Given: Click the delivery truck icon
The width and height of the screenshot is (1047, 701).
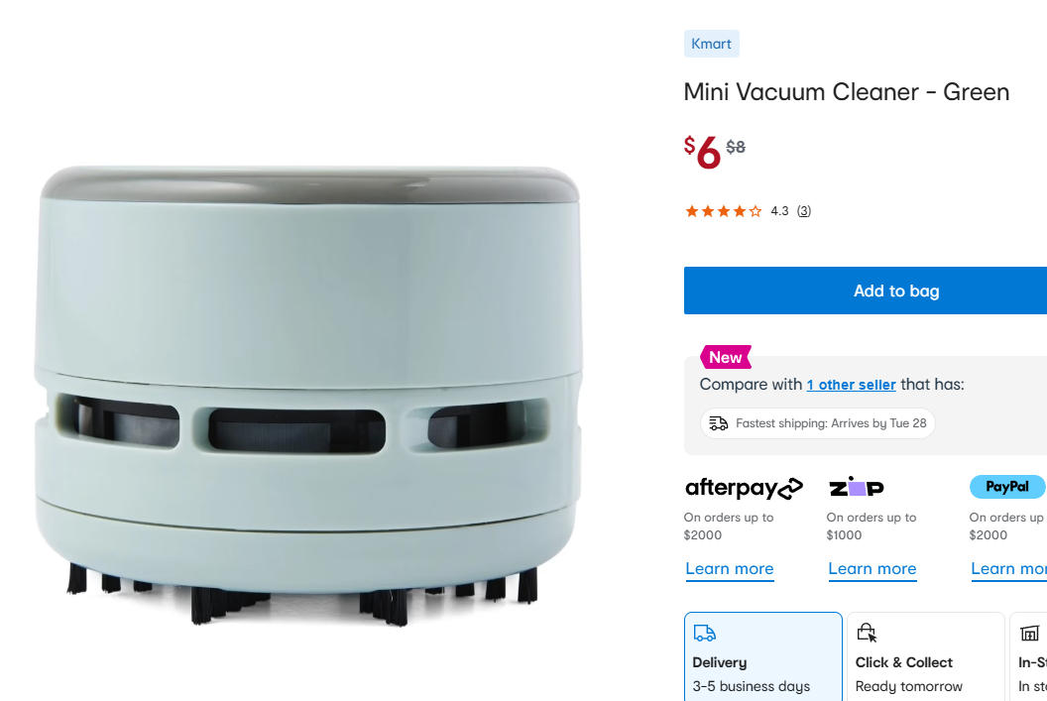Looking at the screenshot, I should (705, 633).
